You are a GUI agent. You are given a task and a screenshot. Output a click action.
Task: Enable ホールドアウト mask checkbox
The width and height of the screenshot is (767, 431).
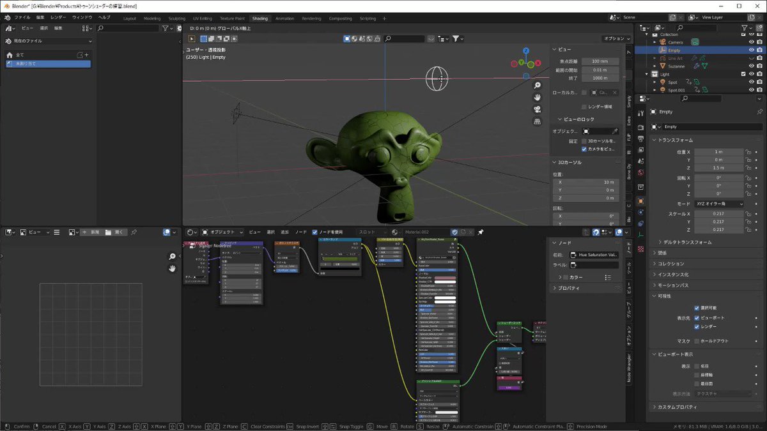point(697,341)
